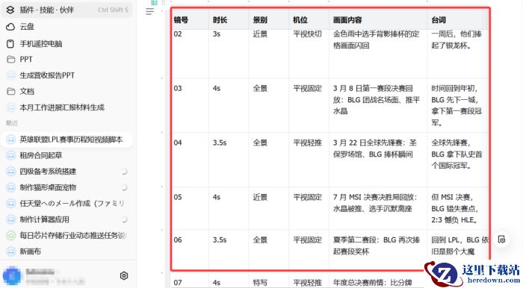Open the 插件·技能·伙伴 sidebar entry
Viewport: 523px width, 288px height.
click(66, 10)
